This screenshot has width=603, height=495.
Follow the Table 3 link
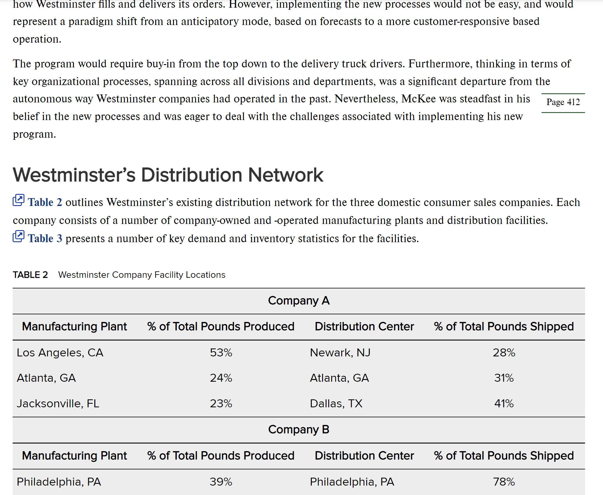(45, 239)
